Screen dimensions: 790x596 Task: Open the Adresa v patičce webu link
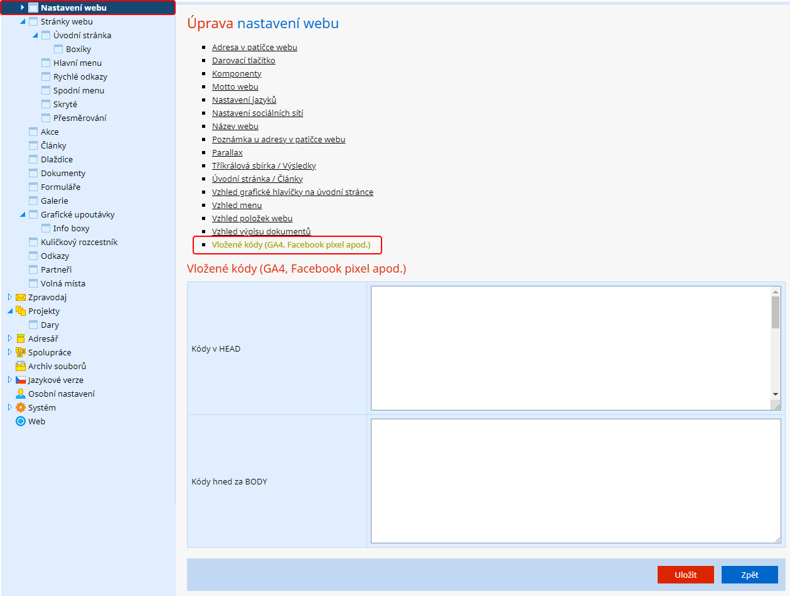255,47
